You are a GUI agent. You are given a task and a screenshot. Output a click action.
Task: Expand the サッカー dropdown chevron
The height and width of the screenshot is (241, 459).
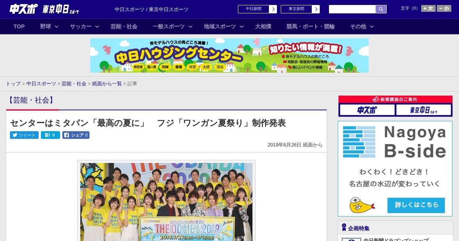(x=97, y=27)
